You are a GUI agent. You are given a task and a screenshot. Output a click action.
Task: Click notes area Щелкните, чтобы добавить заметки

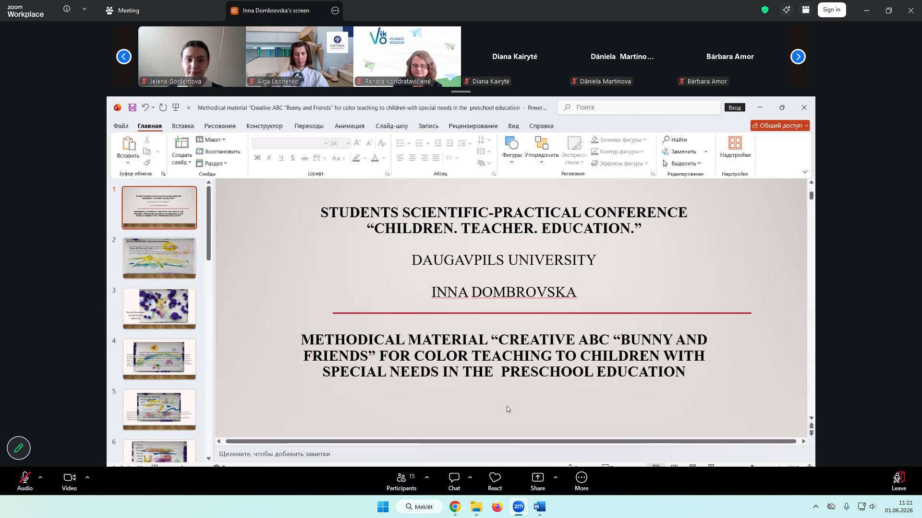(275, 454)
